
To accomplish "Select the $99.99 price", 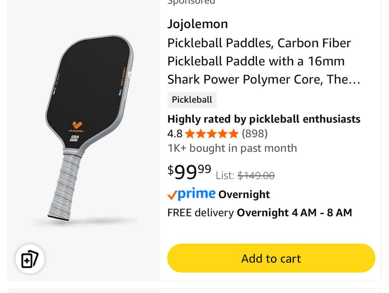I will (189, 172).
